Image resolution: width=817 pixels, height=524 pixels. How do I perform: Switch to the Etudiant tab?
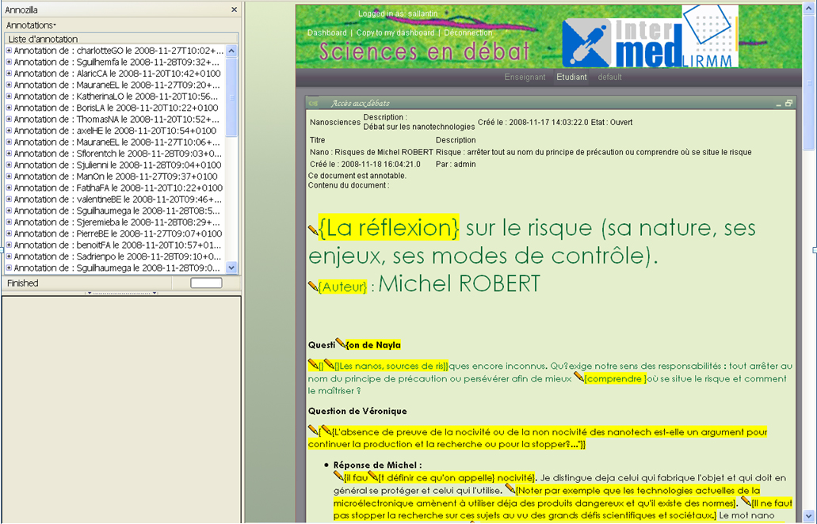point(571,77)
